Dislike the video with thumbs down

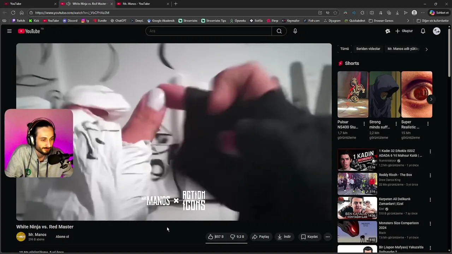pyautogui.click(x=237, y=237)
